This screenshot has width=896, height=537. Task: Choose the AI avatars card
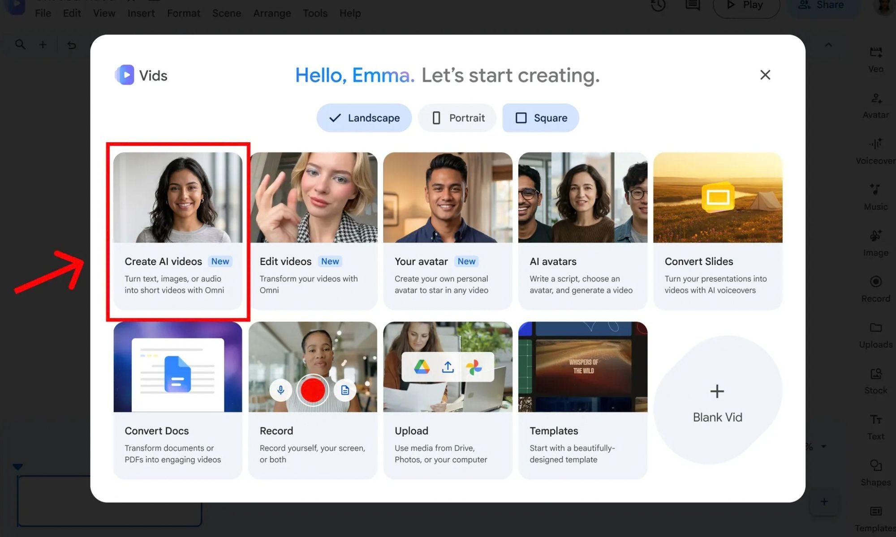click(x=583, y=231)
